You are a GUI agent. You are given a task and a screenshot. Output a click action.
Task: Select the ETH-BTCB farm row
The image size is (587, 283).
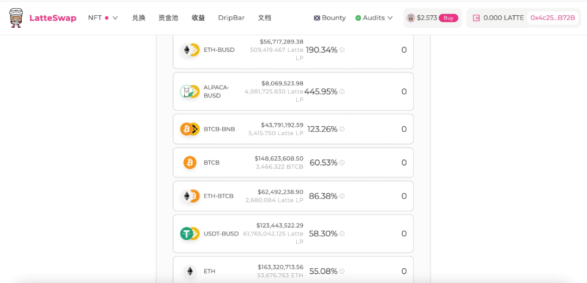pos(293,196)
